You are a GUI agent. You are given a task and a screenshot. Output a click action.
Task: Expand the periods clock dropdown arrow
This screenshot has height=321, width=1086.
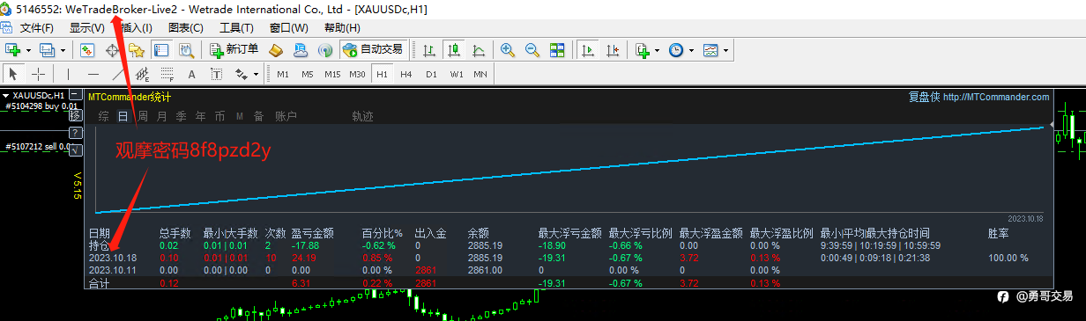click(x=691, y=50)
